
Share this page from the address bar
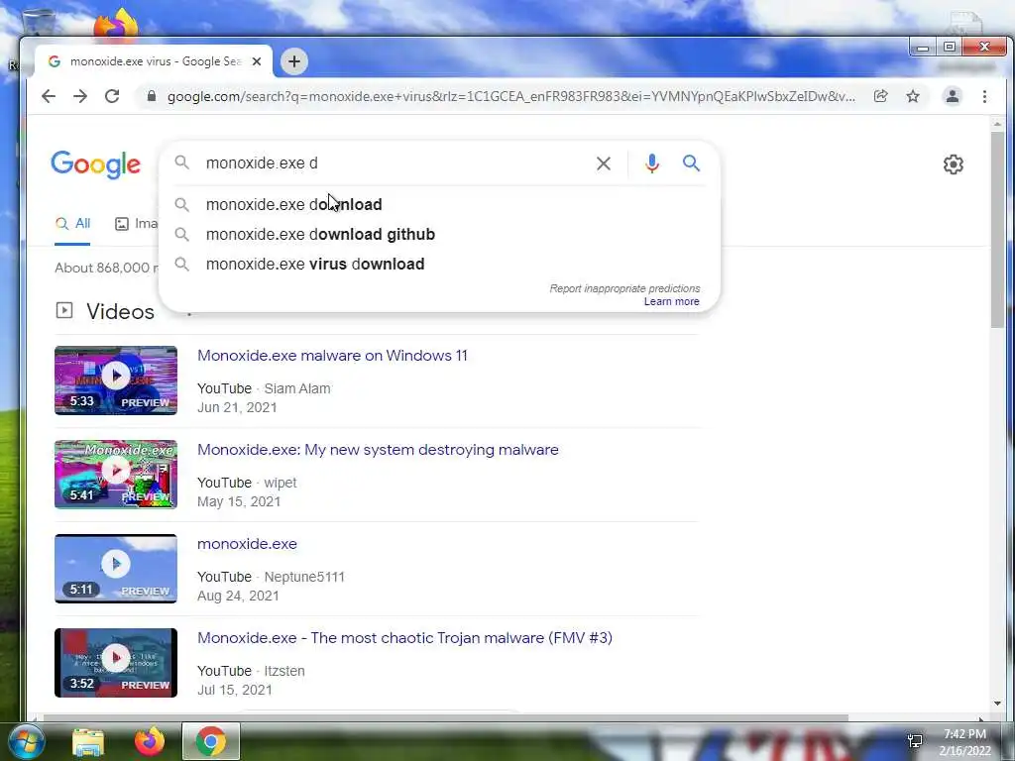tap(880, 96)
